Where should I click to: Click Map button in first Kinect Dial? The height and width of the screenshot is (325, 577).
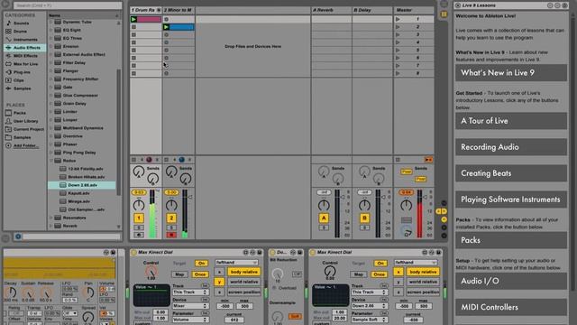(179, 274)
